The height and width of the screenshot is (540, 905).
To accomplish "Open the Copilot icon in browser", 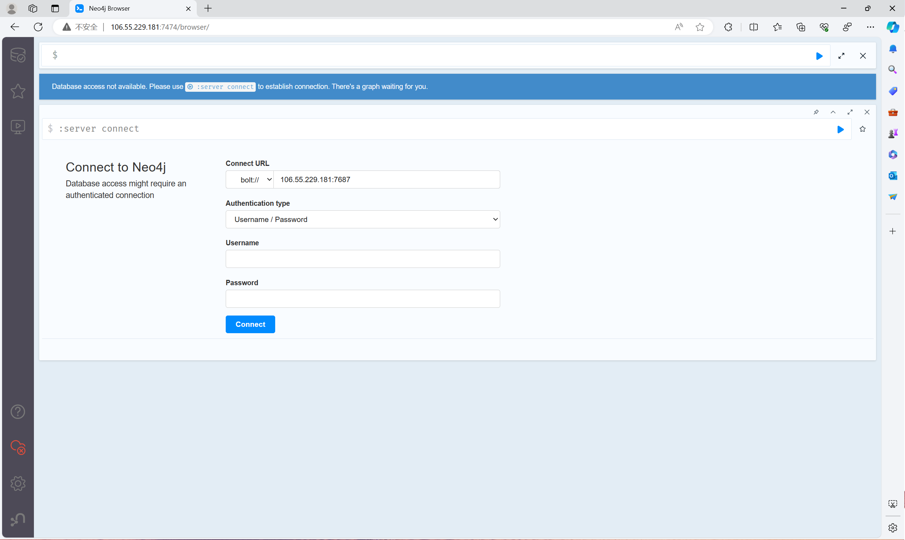I will pyautogui.click(x=893, y=27).
